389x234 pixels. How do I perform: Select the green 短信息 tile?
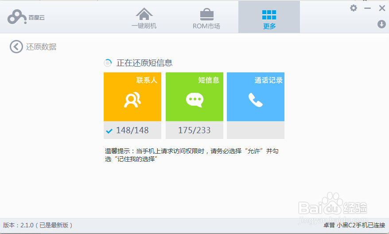pos(194,97)
